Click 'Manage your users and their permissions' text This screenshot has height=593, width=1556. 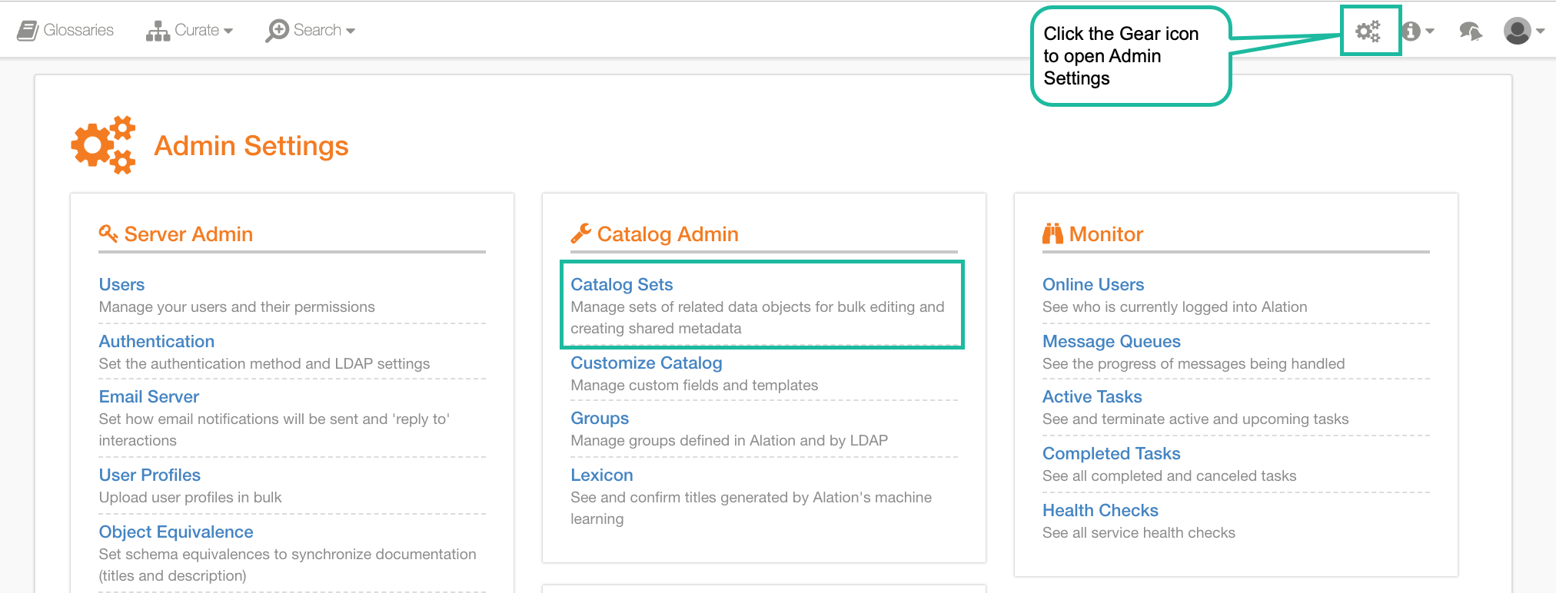237,306
